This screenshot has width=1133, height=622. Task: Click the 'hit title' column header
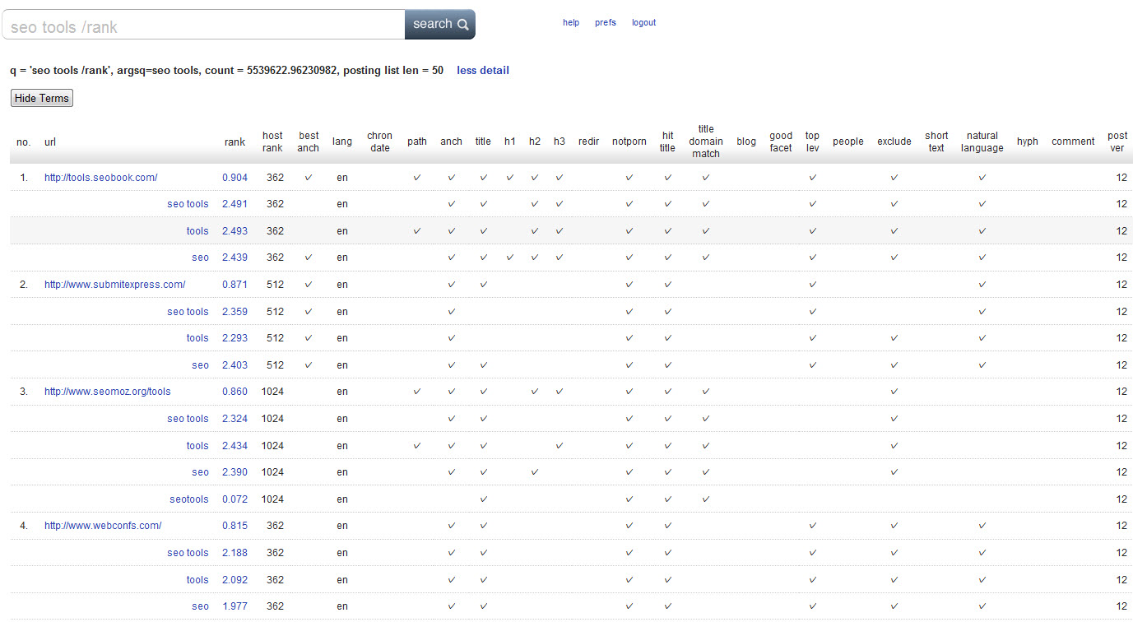click(667, 142)
